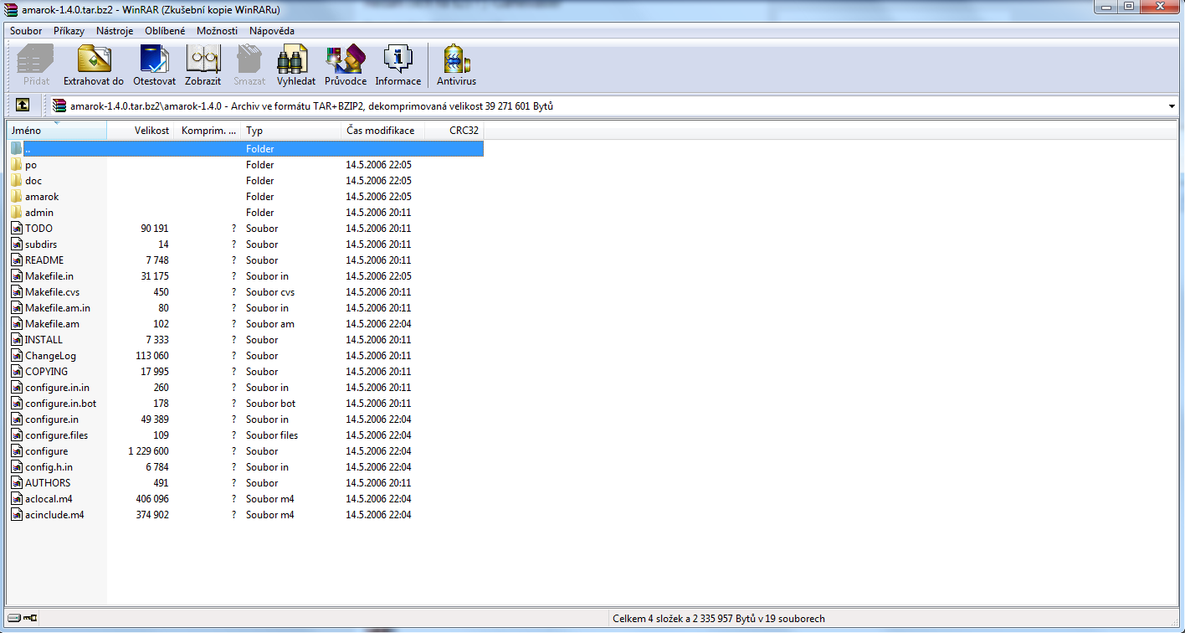Click the status bar drive and key icon
Viewport: 1185px width, 633px height.
click(23, 619)
